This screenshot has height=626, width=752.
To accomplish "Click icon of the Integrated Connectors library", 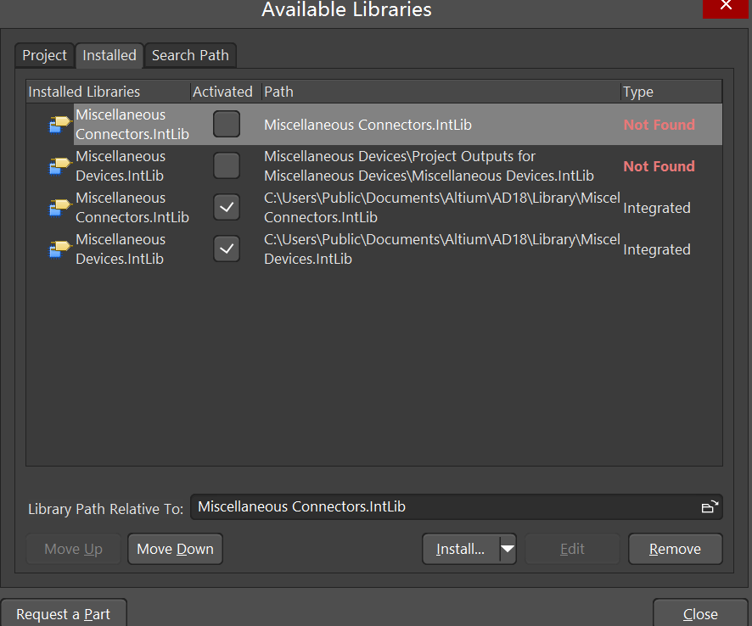I will click(60, 208).
